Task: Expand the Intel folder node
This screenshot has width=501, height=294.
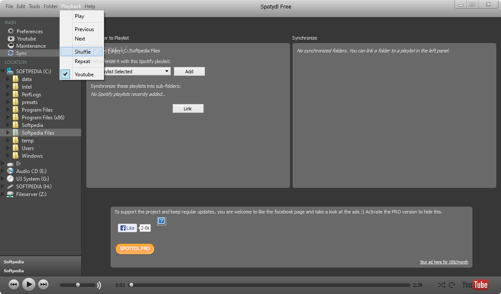Action: pos(8,86)
